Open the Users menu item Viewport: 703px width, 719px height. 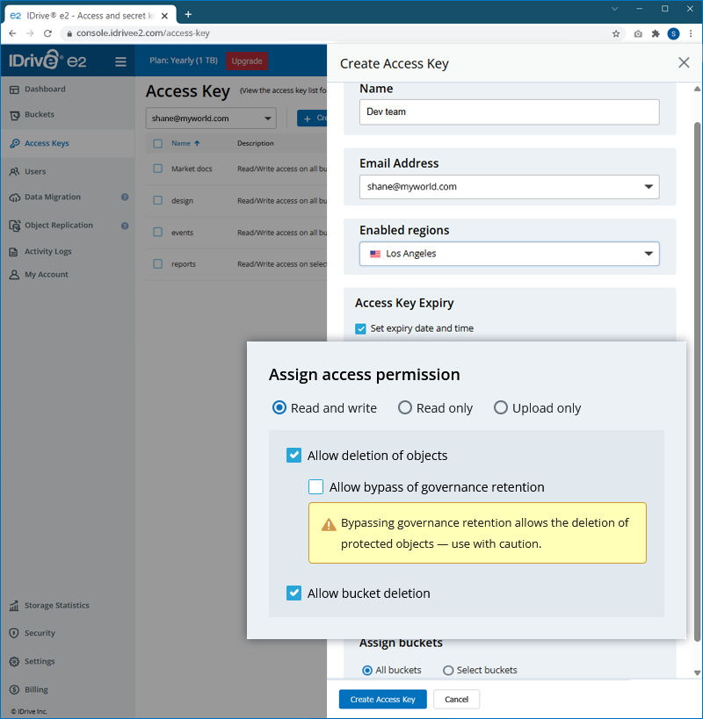35,171
